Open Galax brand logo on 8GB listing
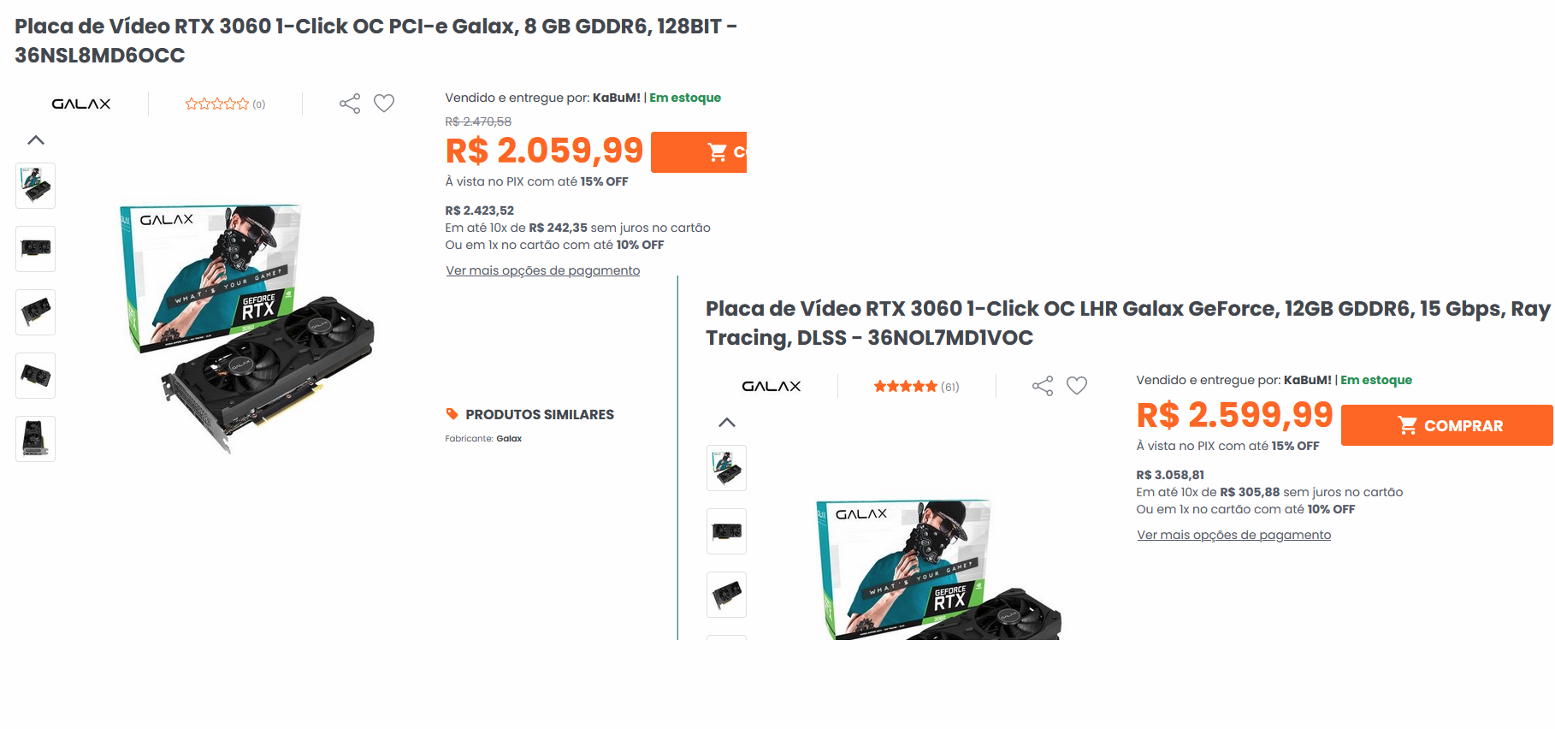This screenshot has width=1555, height=729. 81,104
